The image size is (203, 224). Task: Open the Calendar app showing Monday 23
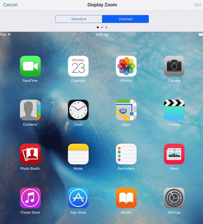pos(78,66)
